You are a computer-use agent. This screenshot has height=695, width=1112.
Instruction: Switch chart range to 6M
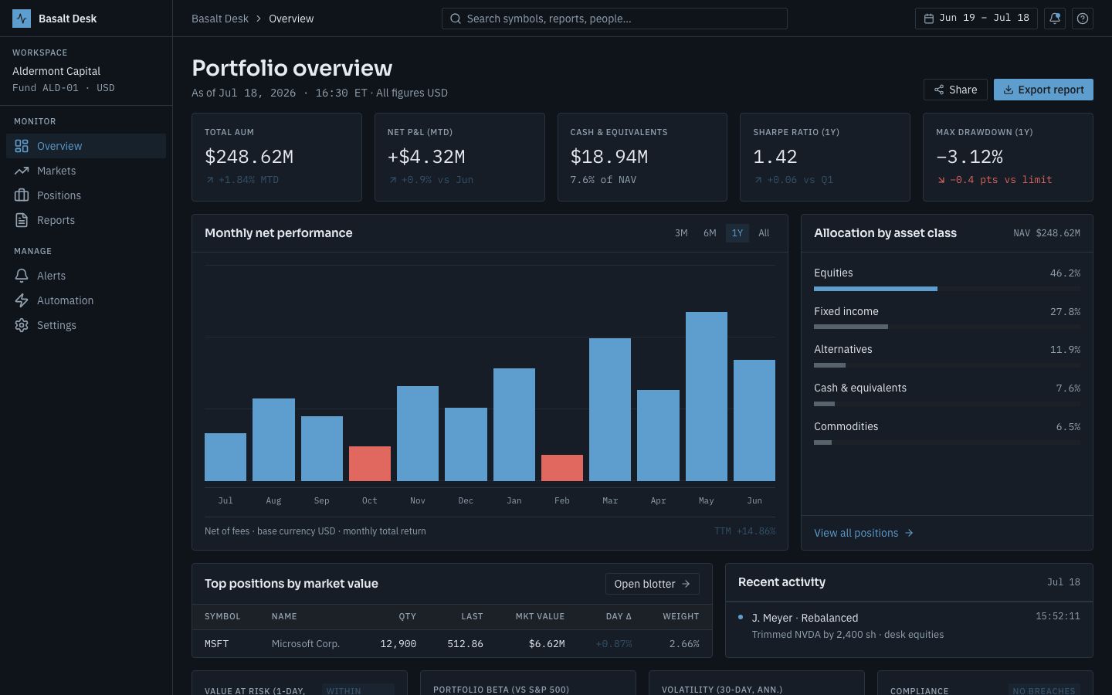(710, 233)
